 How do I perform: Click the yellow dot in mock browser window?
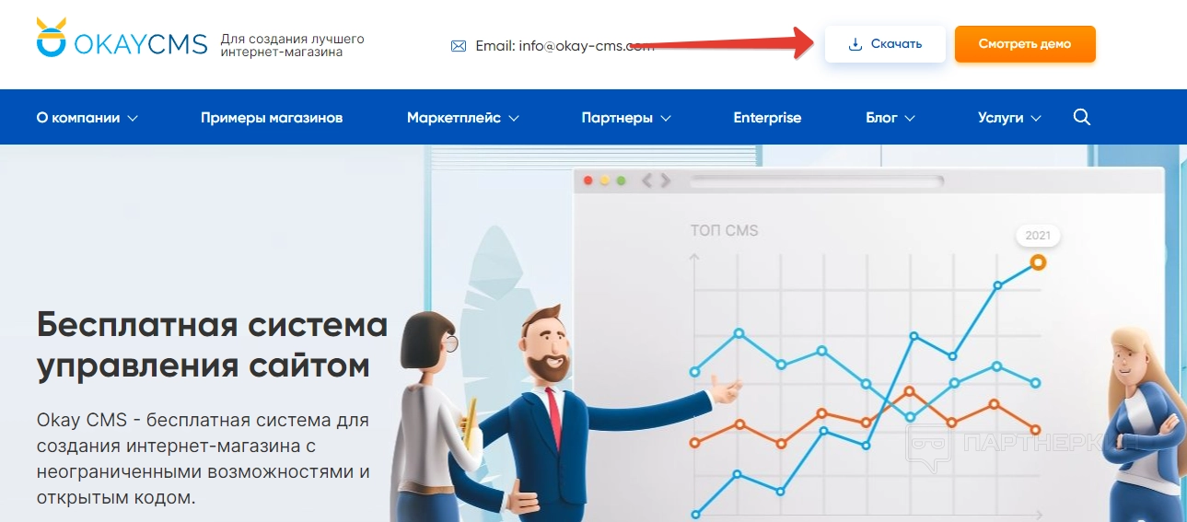coord(605,180)
